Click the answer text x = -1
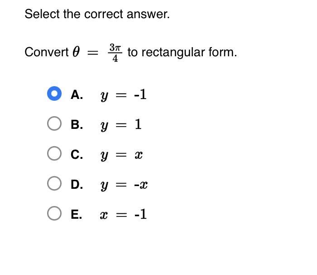317x275 pixels. pos(123,214)
